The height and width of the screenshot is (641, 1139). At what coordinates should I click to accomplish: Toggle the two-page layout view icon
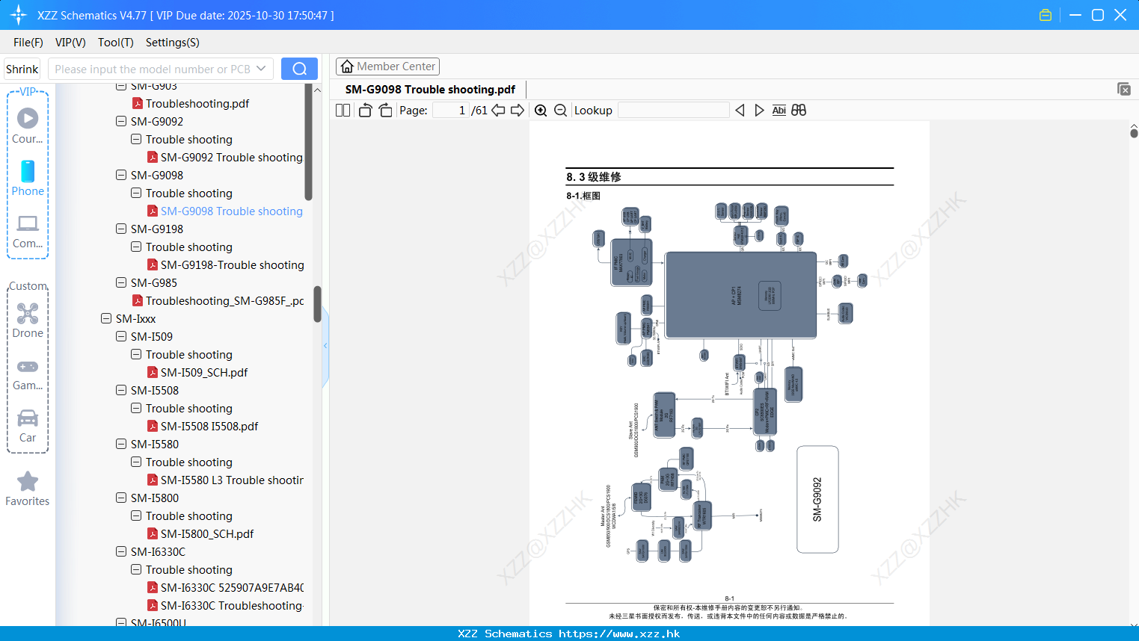(343, 111)
